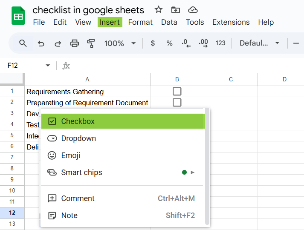Select column A header
This screenshot has width=304, height=230.
pyautogui.click(x=87, y=79)
